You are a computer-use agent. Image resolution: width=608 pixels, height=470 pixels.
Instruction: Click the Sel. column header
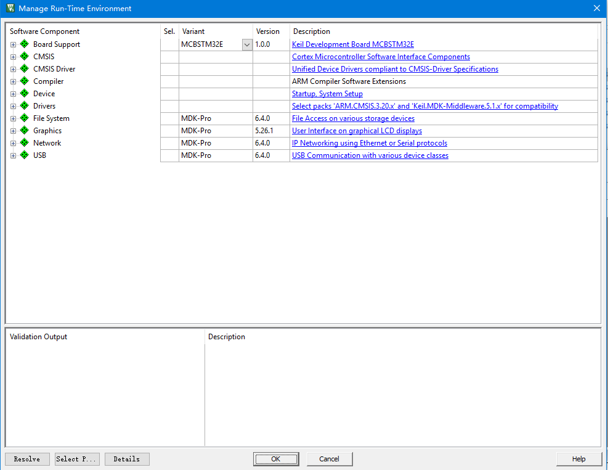[169, 31]
